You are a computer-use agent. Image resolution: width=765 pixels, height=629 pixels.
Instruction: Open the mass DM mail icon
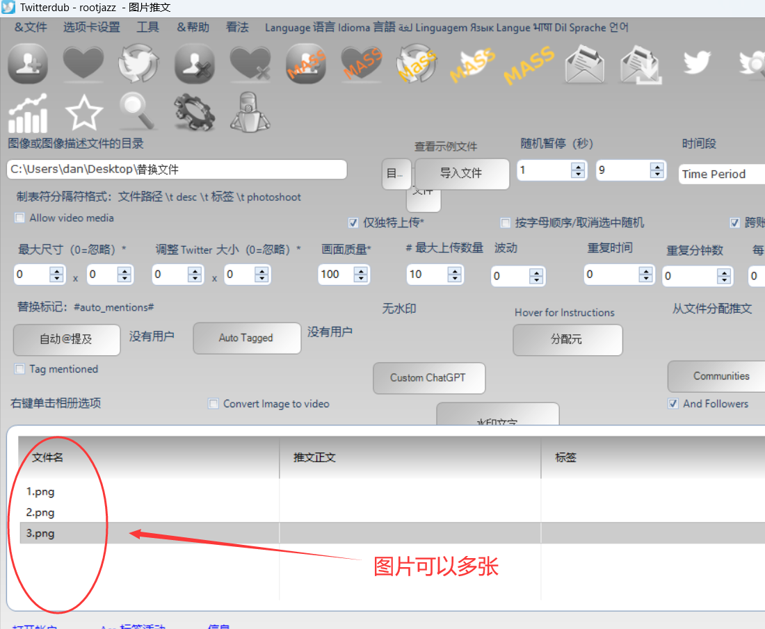584,64
